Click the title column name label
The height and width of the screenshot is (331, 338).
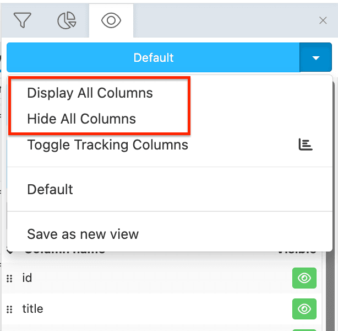32,309
